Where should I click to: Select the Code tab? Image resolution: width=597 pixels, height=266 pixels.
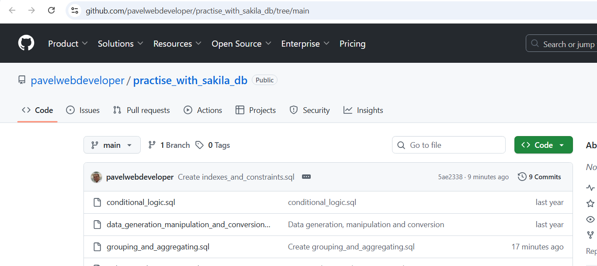38,110
